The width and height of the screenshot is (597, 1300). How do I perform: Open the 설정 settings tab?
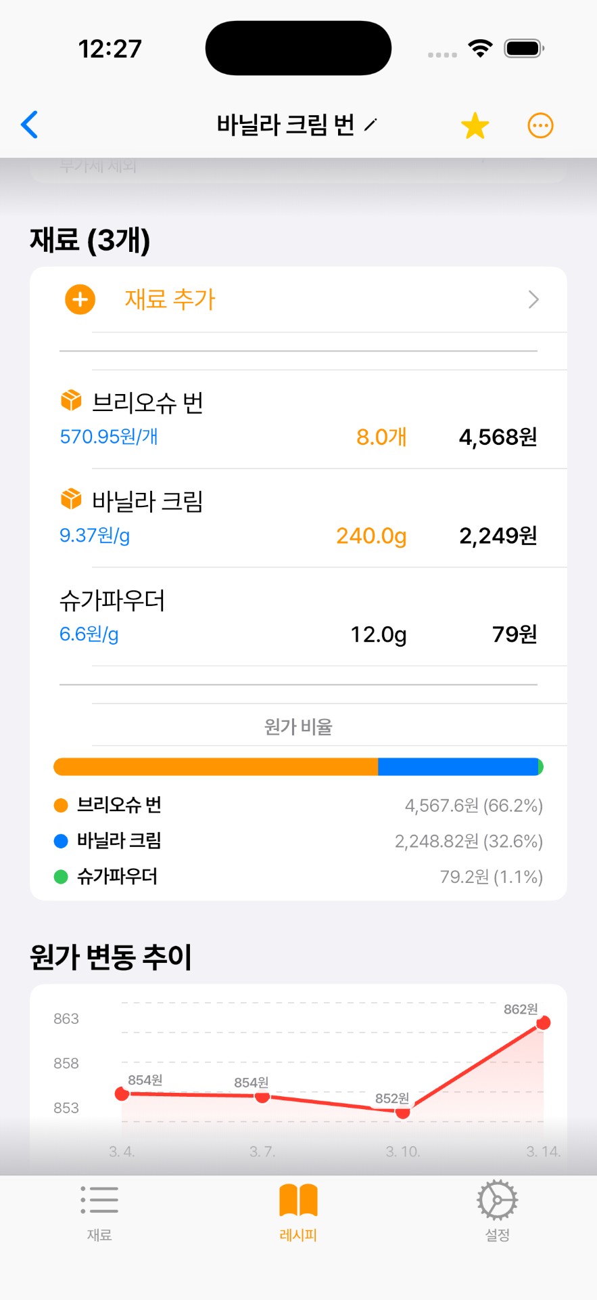click(497, 1212)
